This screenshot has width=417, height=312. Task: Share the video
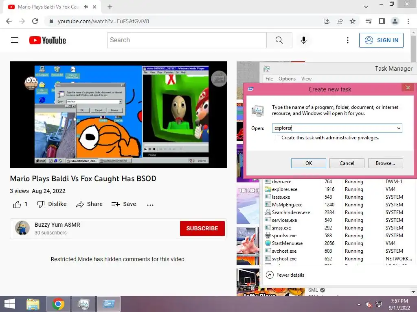(x=89, y=204)
